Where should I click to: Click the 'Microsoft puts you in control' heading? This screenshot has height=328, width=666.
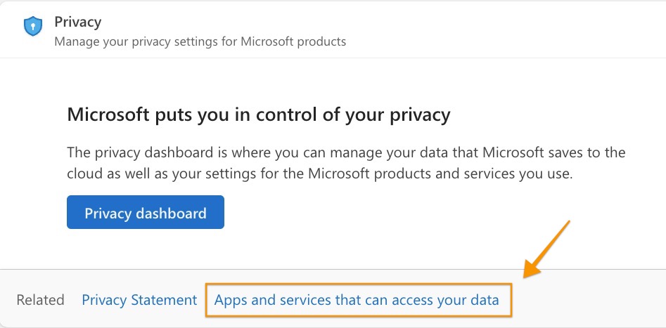click(259, 114)
